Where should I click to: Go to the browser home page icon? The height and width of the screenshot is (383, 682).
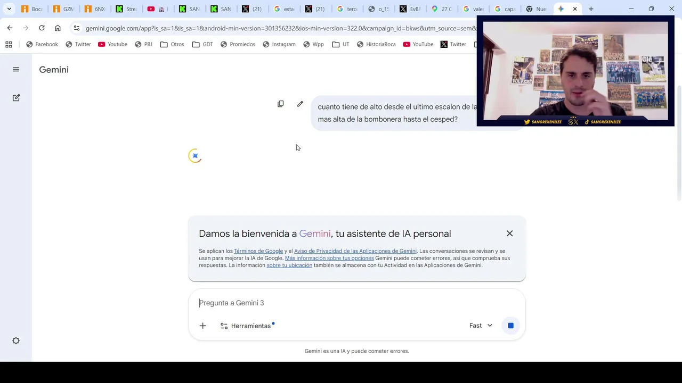[x=58, y=28]
